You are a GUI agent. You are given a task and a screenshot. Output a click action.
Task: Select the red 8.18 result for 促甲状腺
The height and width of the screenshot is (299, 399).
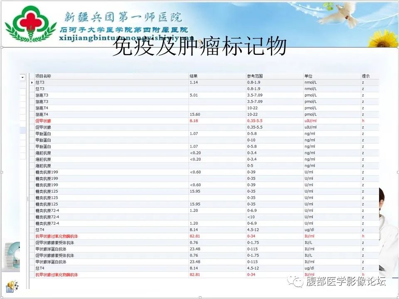pyautogui.click(x=194, y=121)
